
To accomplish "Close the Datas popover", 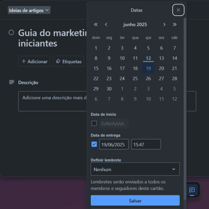I will (x=178, y=10).
